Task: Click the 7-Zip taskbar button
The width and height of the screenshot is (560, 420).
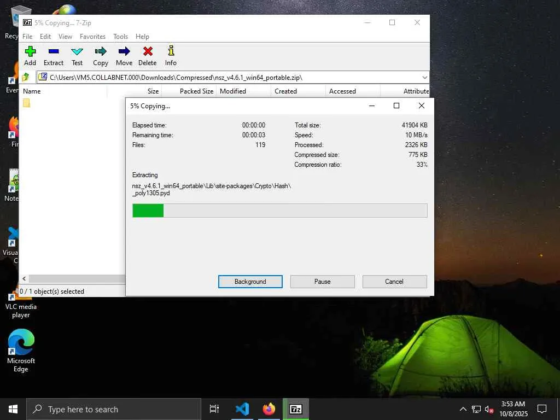Action: click(296, 409)
